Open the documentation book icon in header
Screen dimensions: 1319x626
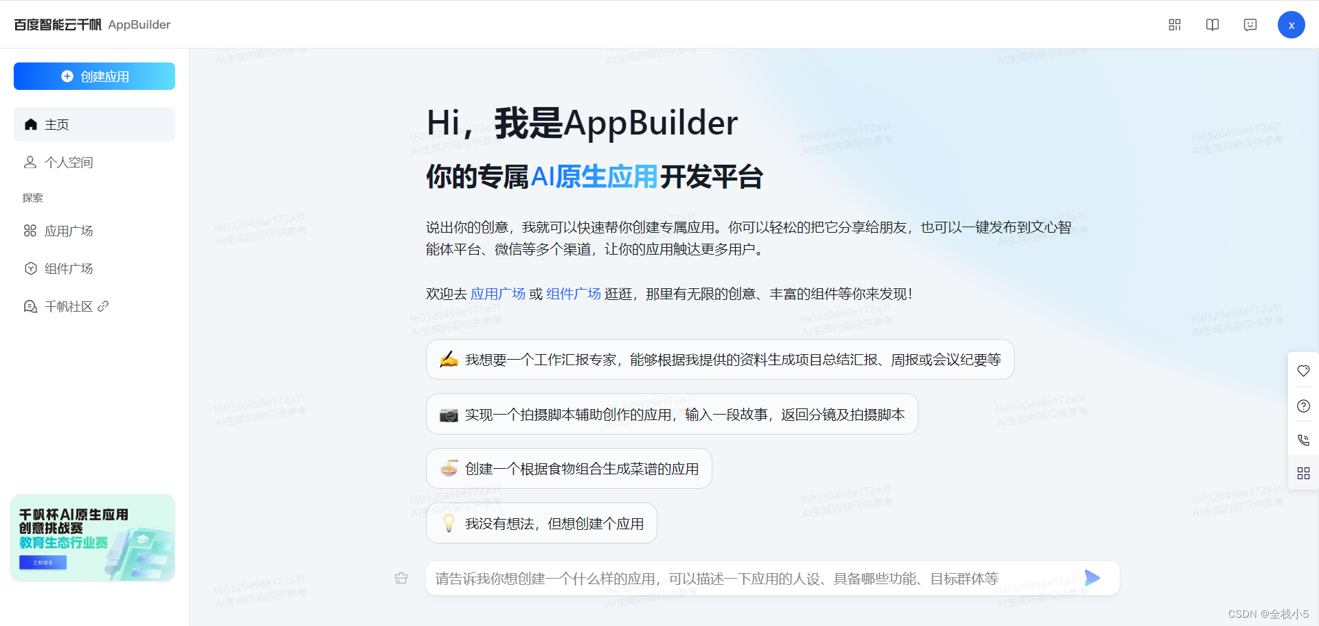pos(1213,25)
